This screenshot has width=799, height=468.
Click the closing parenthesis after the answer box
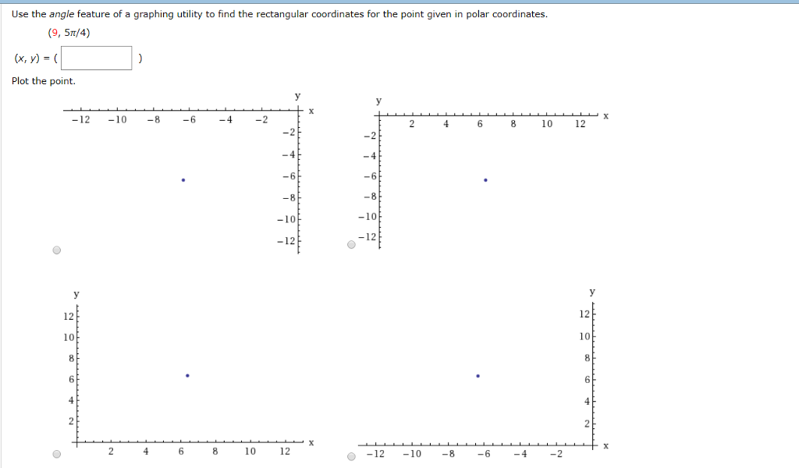[x=140, y=58]
